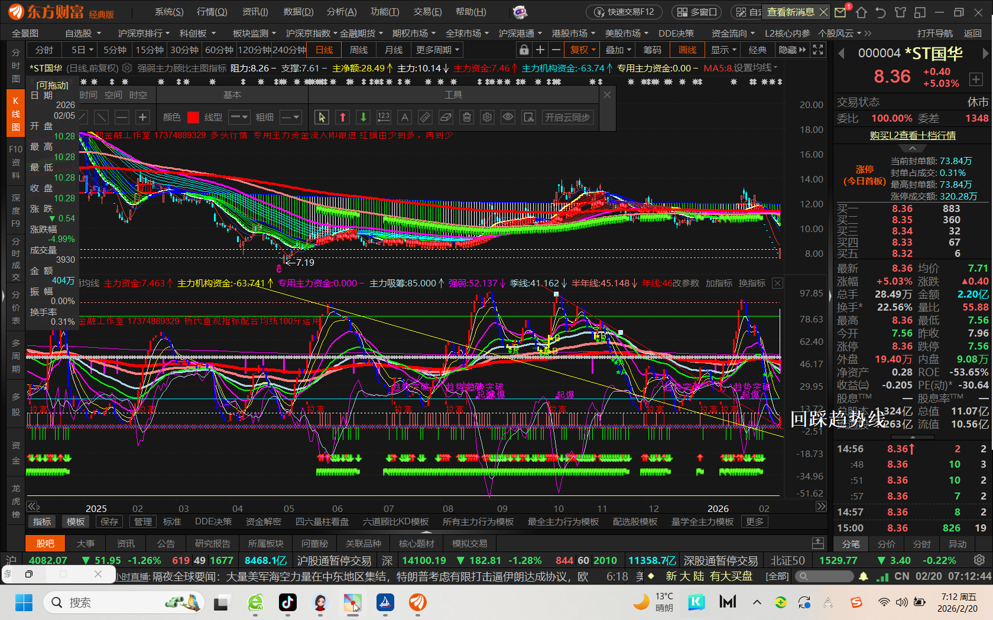Image resolution: width=993 pixels, height=620 pixels.
Task: Open status bar settings gear
Action: tap(979, 560)
